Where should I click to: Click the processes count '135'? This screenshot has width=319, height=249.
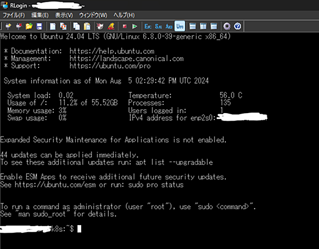pos(225,103)
